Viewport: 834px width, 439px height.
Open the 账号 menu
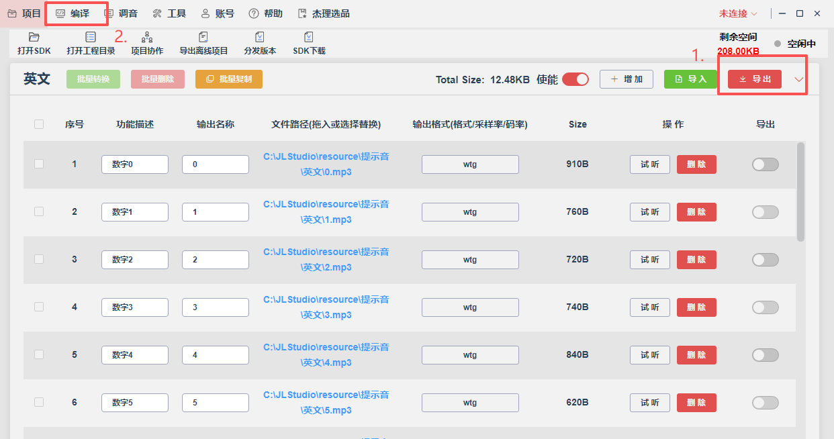pos(218,13)
